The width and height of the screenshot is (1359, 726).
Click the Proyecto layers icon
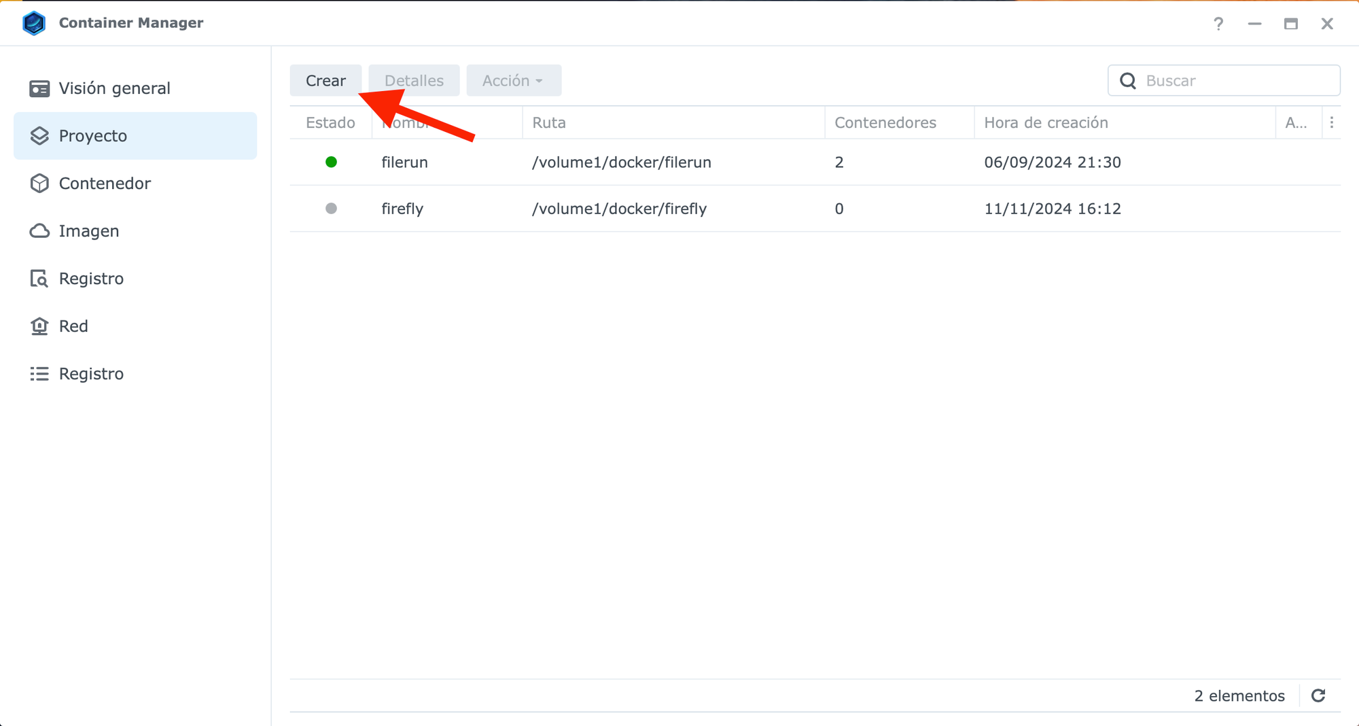(39, 136)
